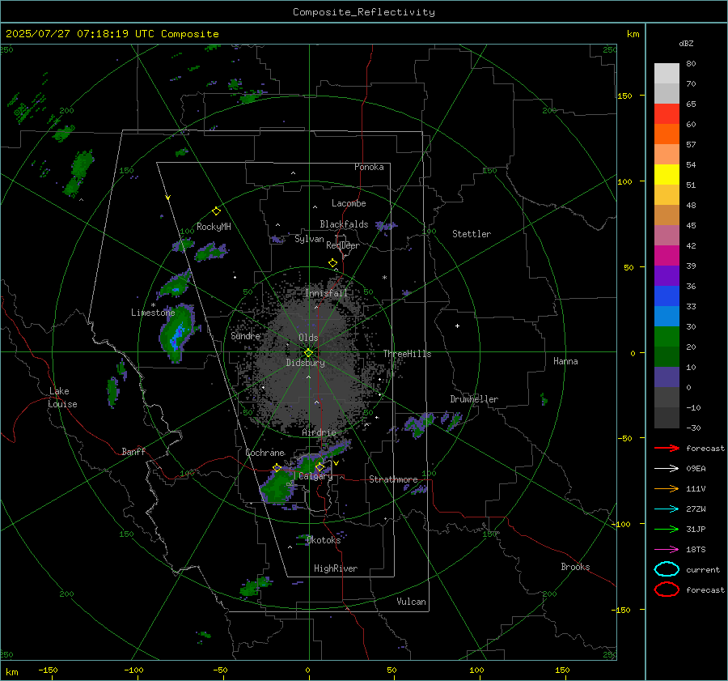Click the yellow diamond marker above Red Deer
Image resolution: width=728 pixels, height=681 pixels.
(332, 263)
